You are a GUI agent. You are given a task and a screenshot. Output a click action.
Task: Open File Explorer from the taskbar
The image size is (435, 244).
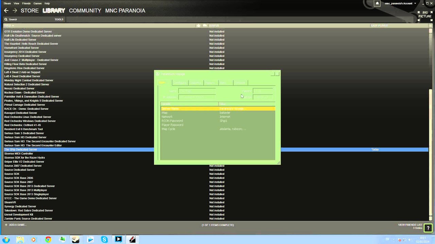[x=20, y=240]
